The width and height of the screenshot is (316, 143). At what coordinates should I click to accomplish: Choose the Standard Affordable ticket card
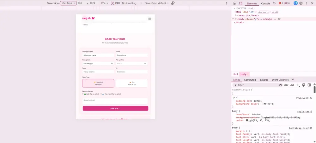[98, 83]
